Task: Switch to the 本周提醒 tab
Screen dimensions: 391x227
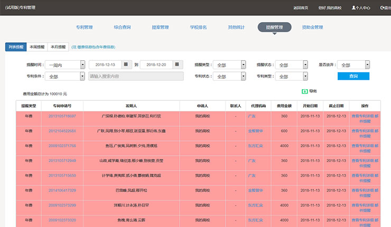Action: 37,47
